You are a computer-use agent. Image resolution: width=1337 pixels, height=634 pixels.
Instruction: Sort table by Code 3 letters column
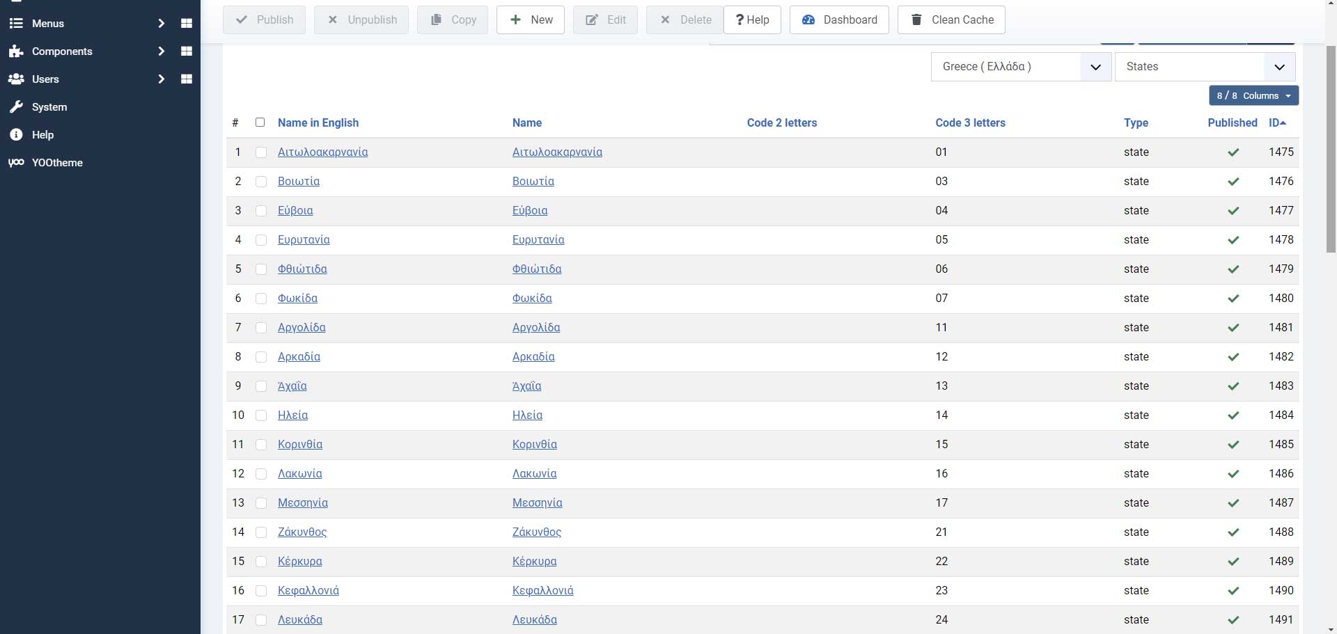pos(970,123)
